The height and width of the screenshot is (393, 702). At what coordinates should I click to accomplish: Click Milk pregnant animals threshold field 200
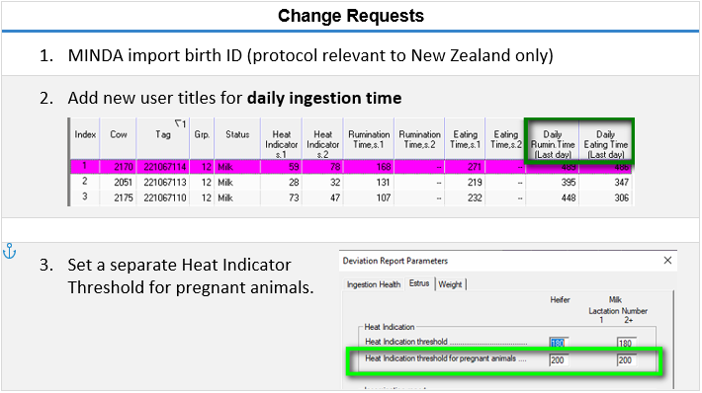pos(626,360)
